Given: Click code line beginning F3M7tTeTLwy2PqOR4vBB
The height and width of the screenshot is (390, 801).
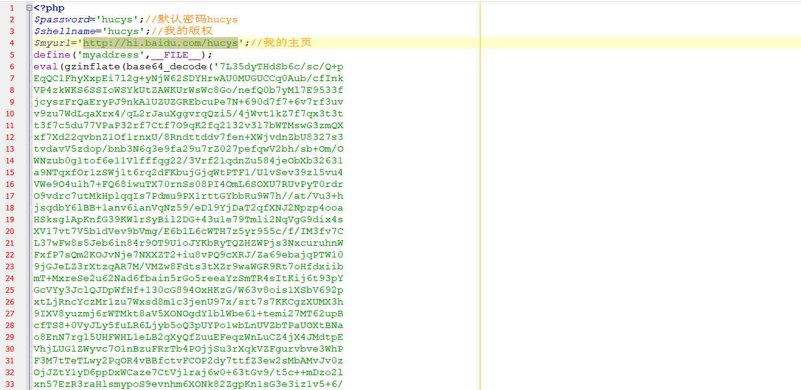Looking at the screenshot, I should tap(188, 361).
